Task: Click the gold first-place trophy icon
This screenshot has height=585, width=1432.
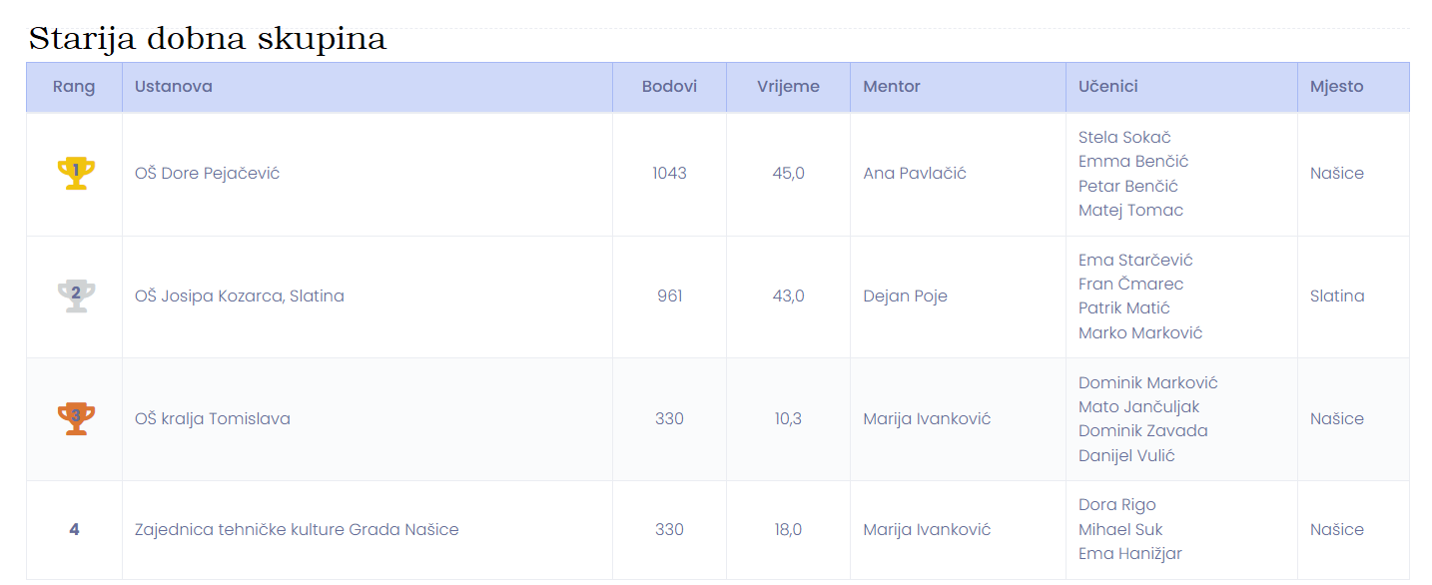Action: pyautogui.click(x=76, y=173)
